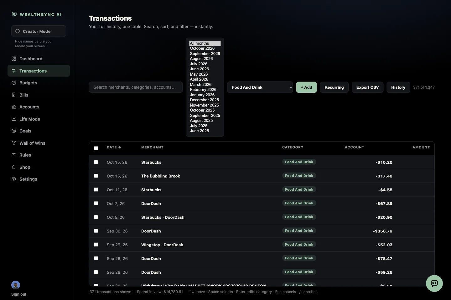Click the user avatar above Sign out

click(16, 285)
